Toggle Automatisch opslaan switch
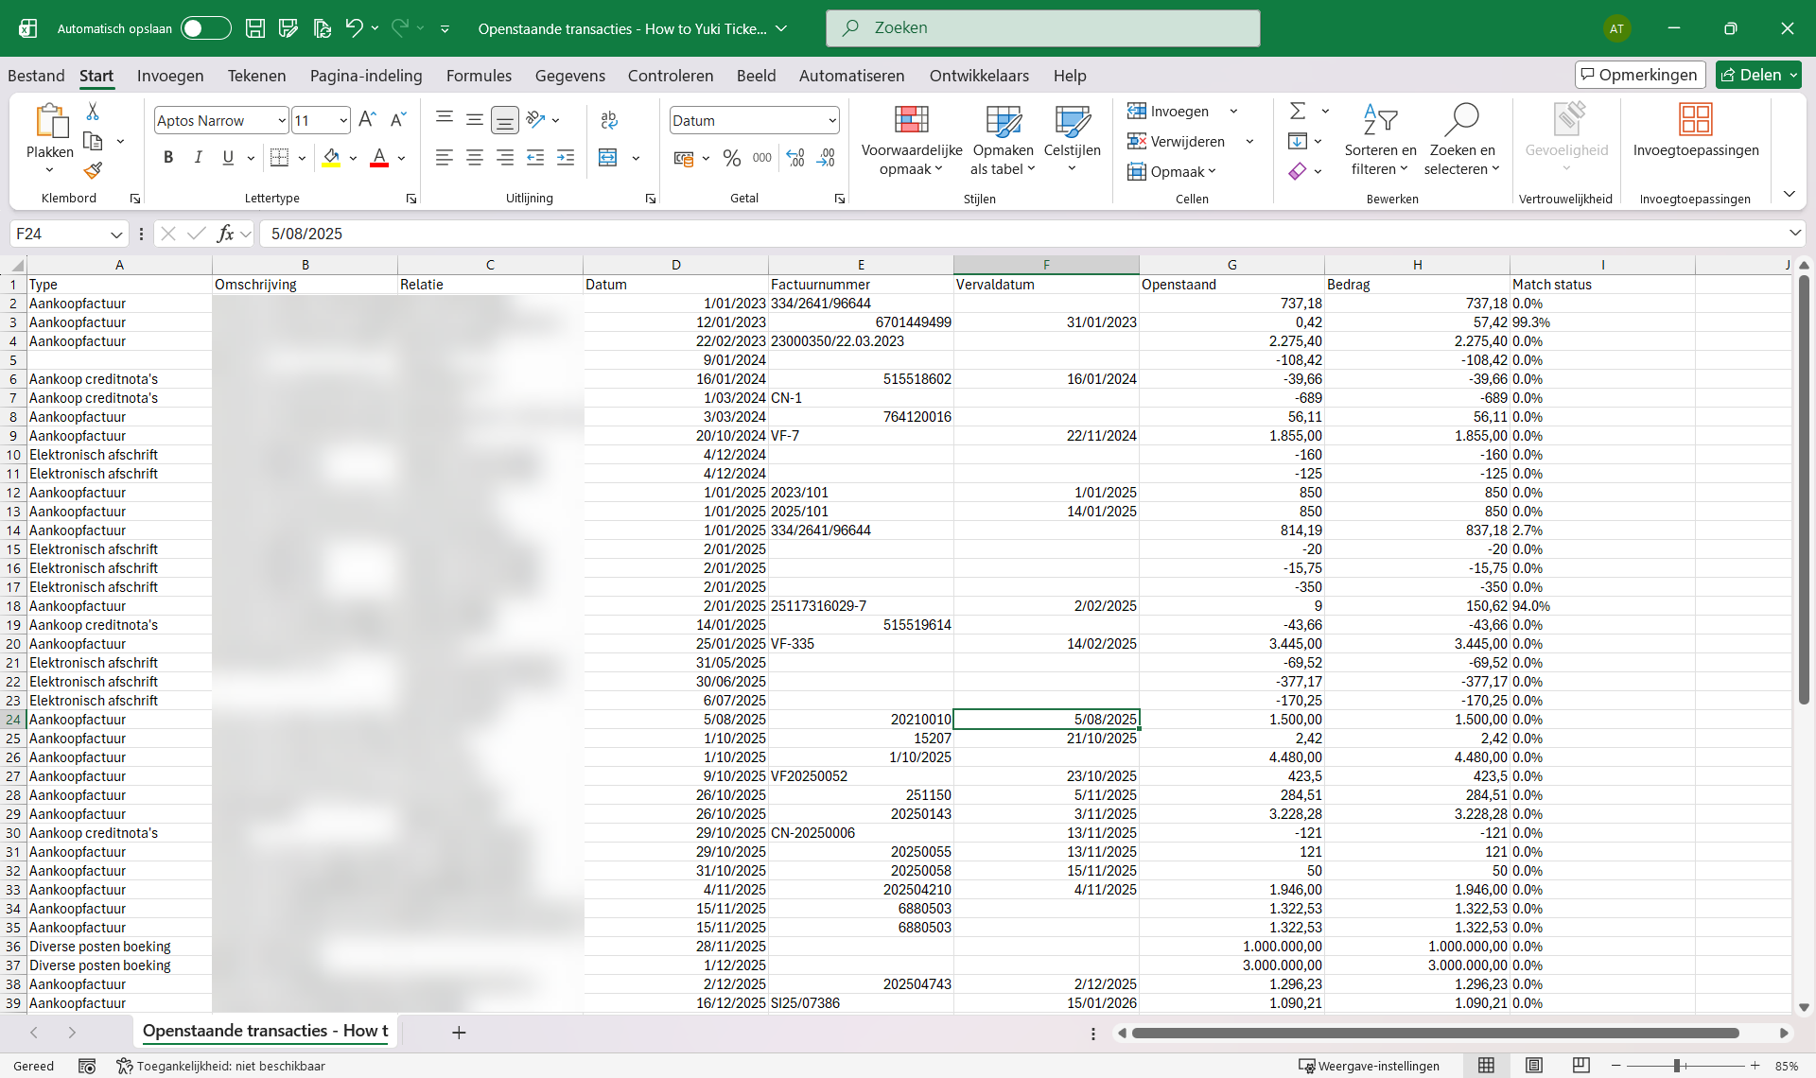The width and height of the screenshot is (1816, 1078). tap(205, 28)
